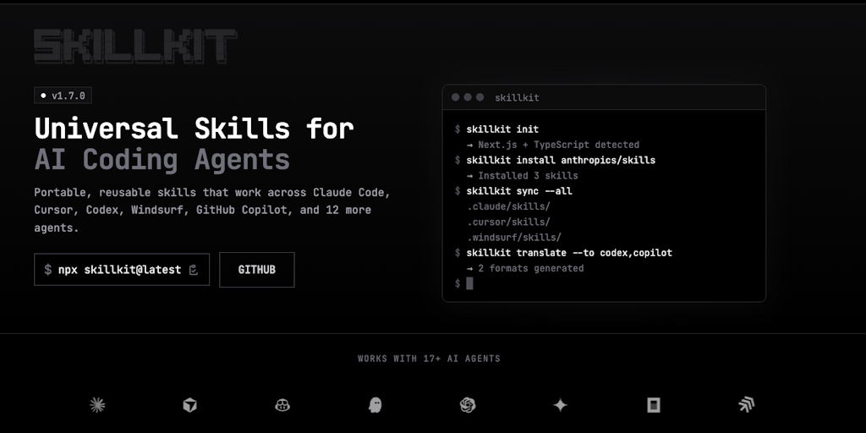This screenshot has width=866, height=433.
Task: Open the GITHUB button
Action: coord(257,270)
